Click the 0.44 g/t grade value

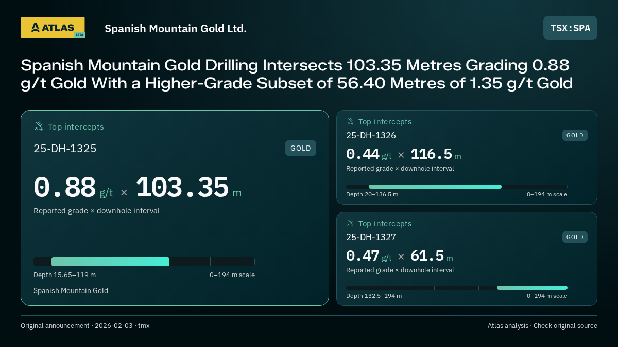point(369,154)
